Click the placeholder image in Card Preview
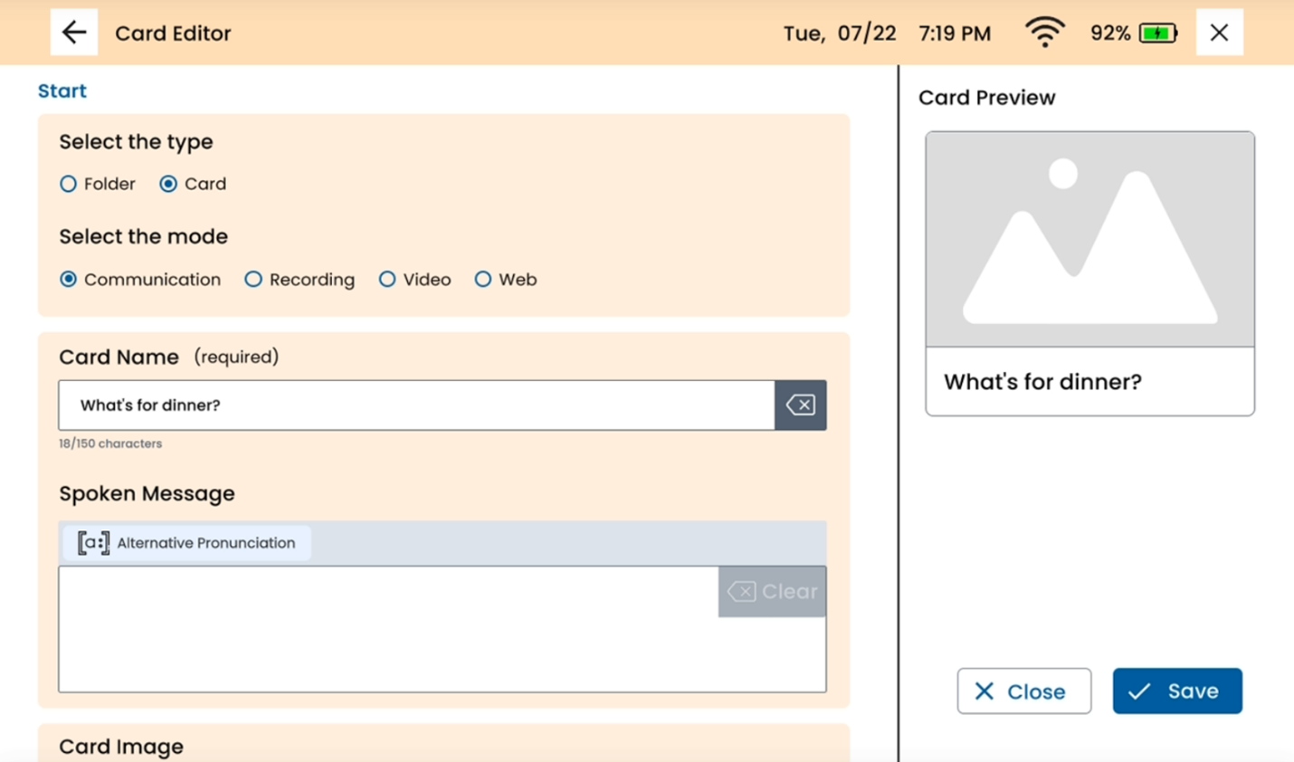The width and height of the screenshot is (1294, 762). click(1089, 240)
